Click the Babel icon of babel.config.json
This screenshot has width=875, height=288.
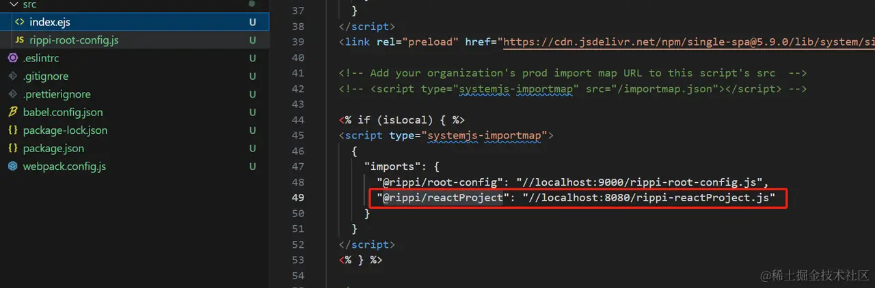[12, 112]
